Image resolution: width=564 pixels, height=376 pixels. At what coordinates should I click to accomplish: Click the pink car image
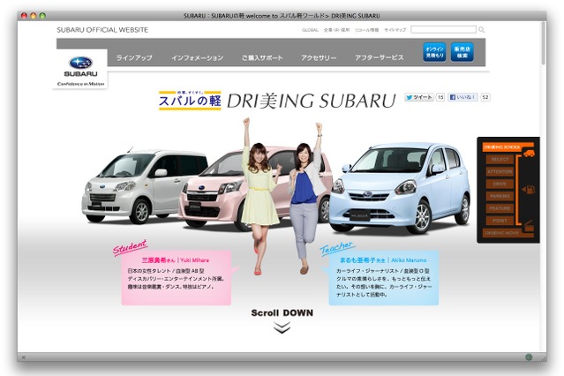coord(215,189)
